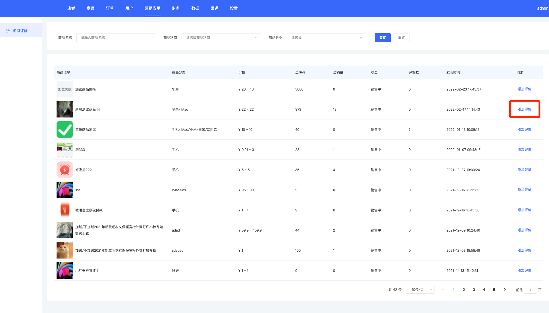The height and width of the screenshot is (313, 549).
Task: Go to next page with right arrow
Action: tap(505, 290)
